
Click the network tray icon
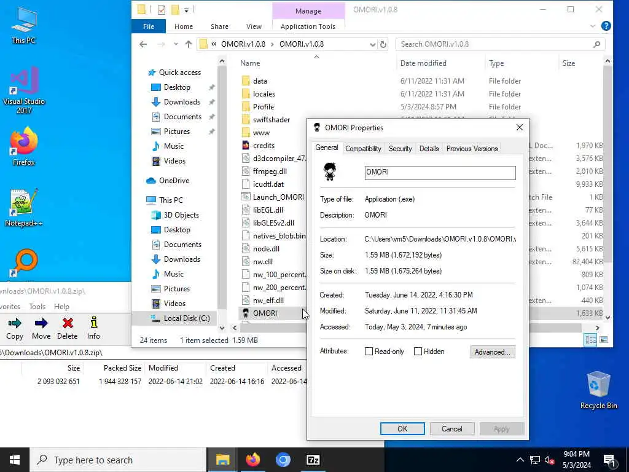click(x=535, y=460)
